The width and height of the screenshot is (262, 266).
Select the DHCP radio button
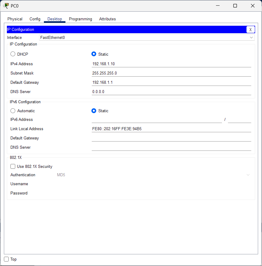coord(13,54)
